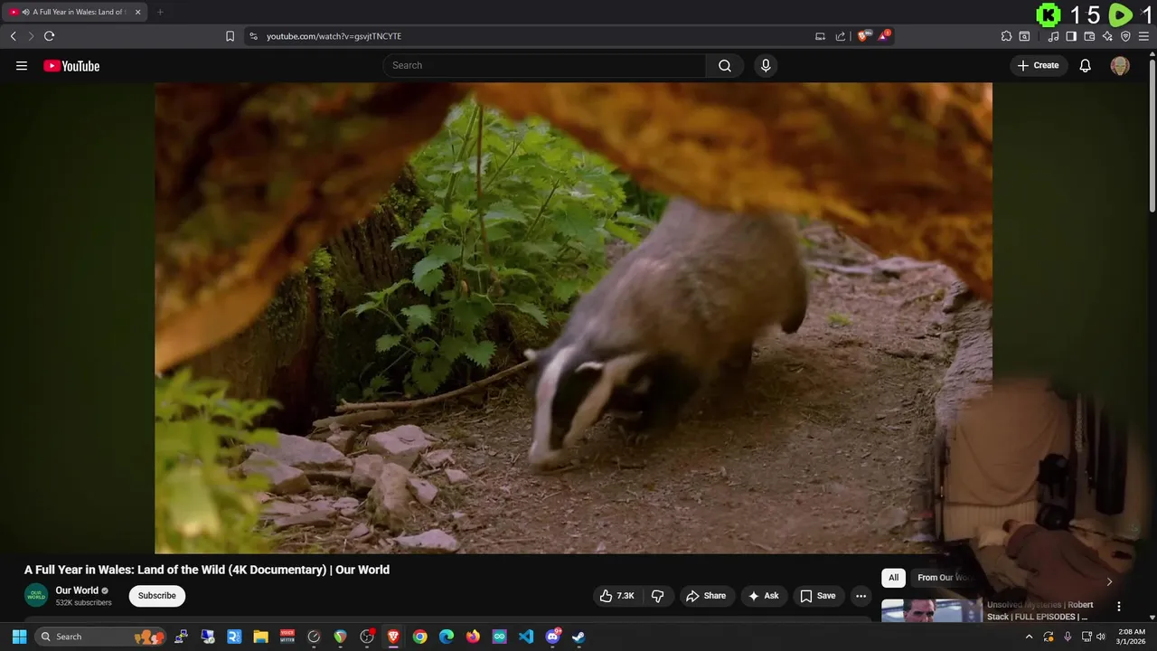Open the Create menu
This screenshot has height=651, width=1157.
click(1038, 65)
